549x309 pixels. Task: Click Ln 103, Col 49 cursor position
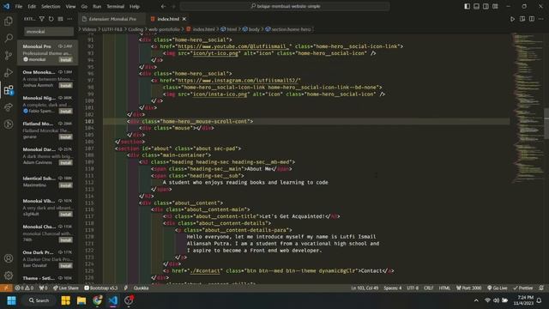[365, 288]
